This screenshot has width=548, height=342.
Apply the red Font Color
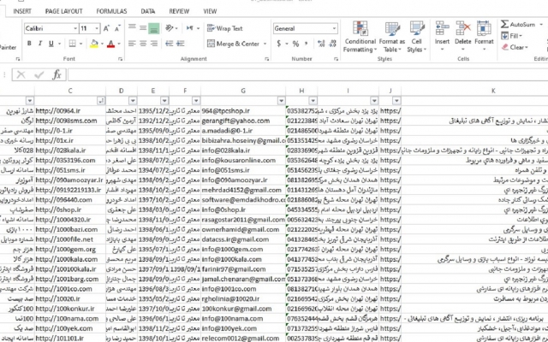tap(110, 44)
